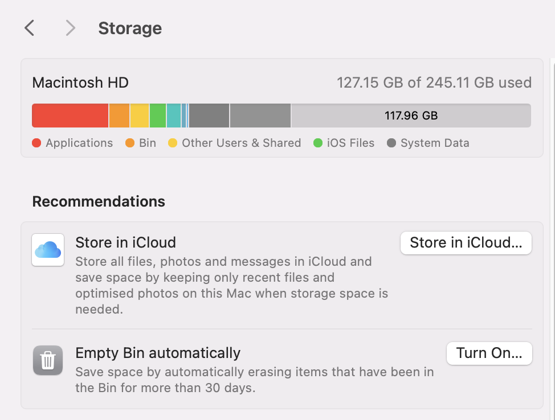The image size is (555, 420).
Task: Click the back navigation chevron
Action: coord(29,27)
